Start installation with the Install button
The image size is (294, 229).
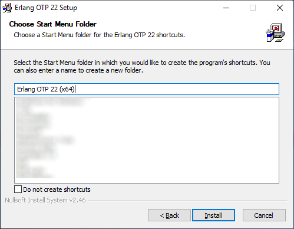(x=213, y=215)
